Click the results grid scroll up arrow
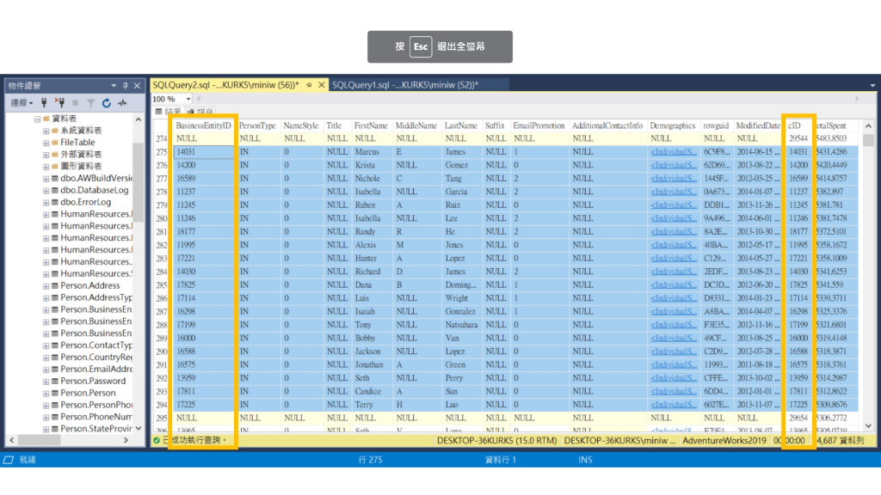The width and height of the screenshot is (881, 495). 869,125
